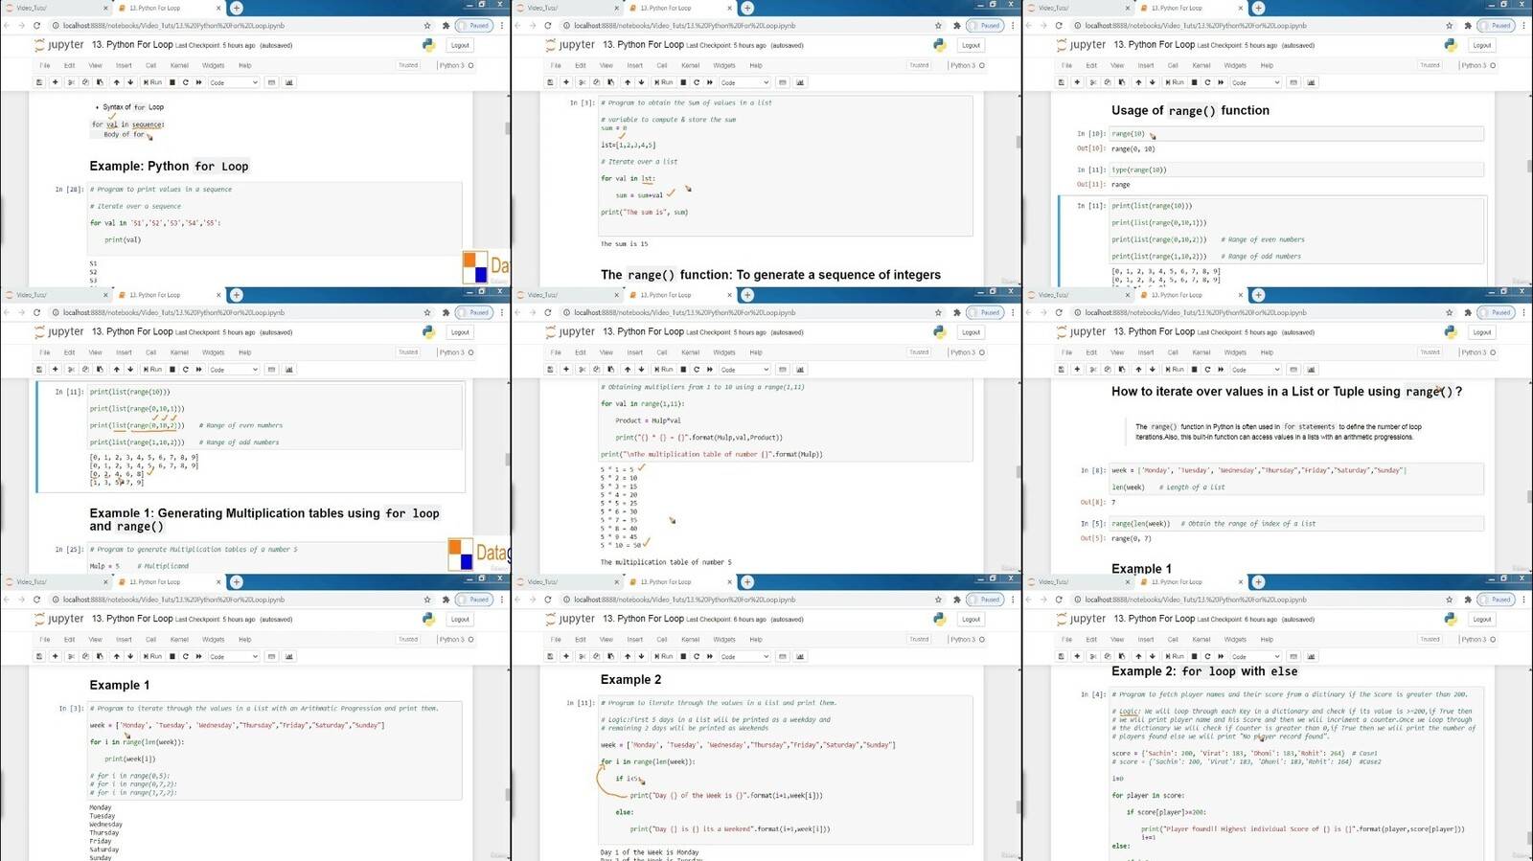Screen dimensions: 1533x861
Task: Click scrollbar thumb in "Generating Multiplication tables" window
Action: pyautogui.click(x=507, y=461)
